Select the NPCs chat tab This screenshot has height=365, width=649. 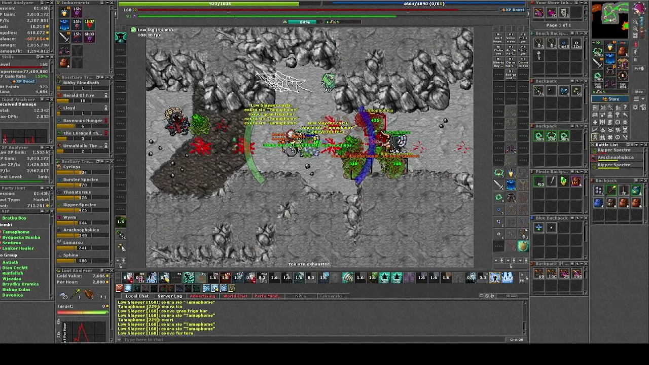[301, 296]
